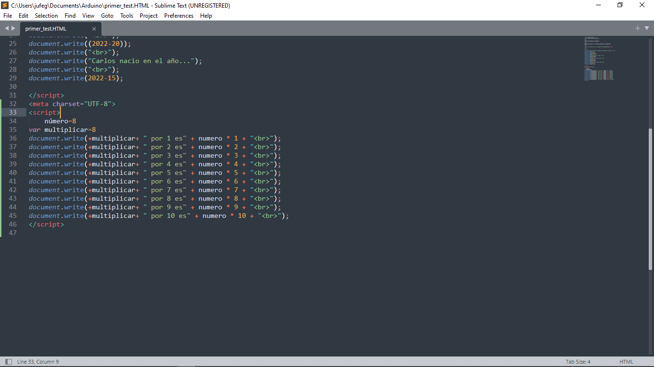Click the minimap code preview
This screenshot has height=367, width=654.
599,58
